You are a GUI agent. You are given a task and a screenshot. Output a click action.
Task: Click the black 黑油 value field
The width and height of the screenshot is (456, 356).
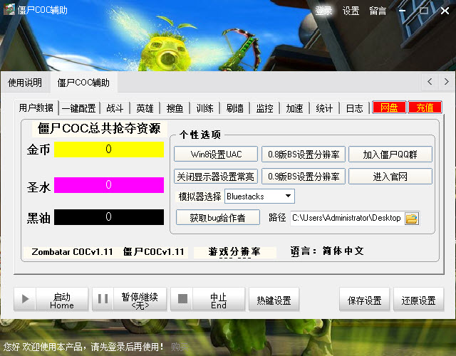[x=109, y=216]
